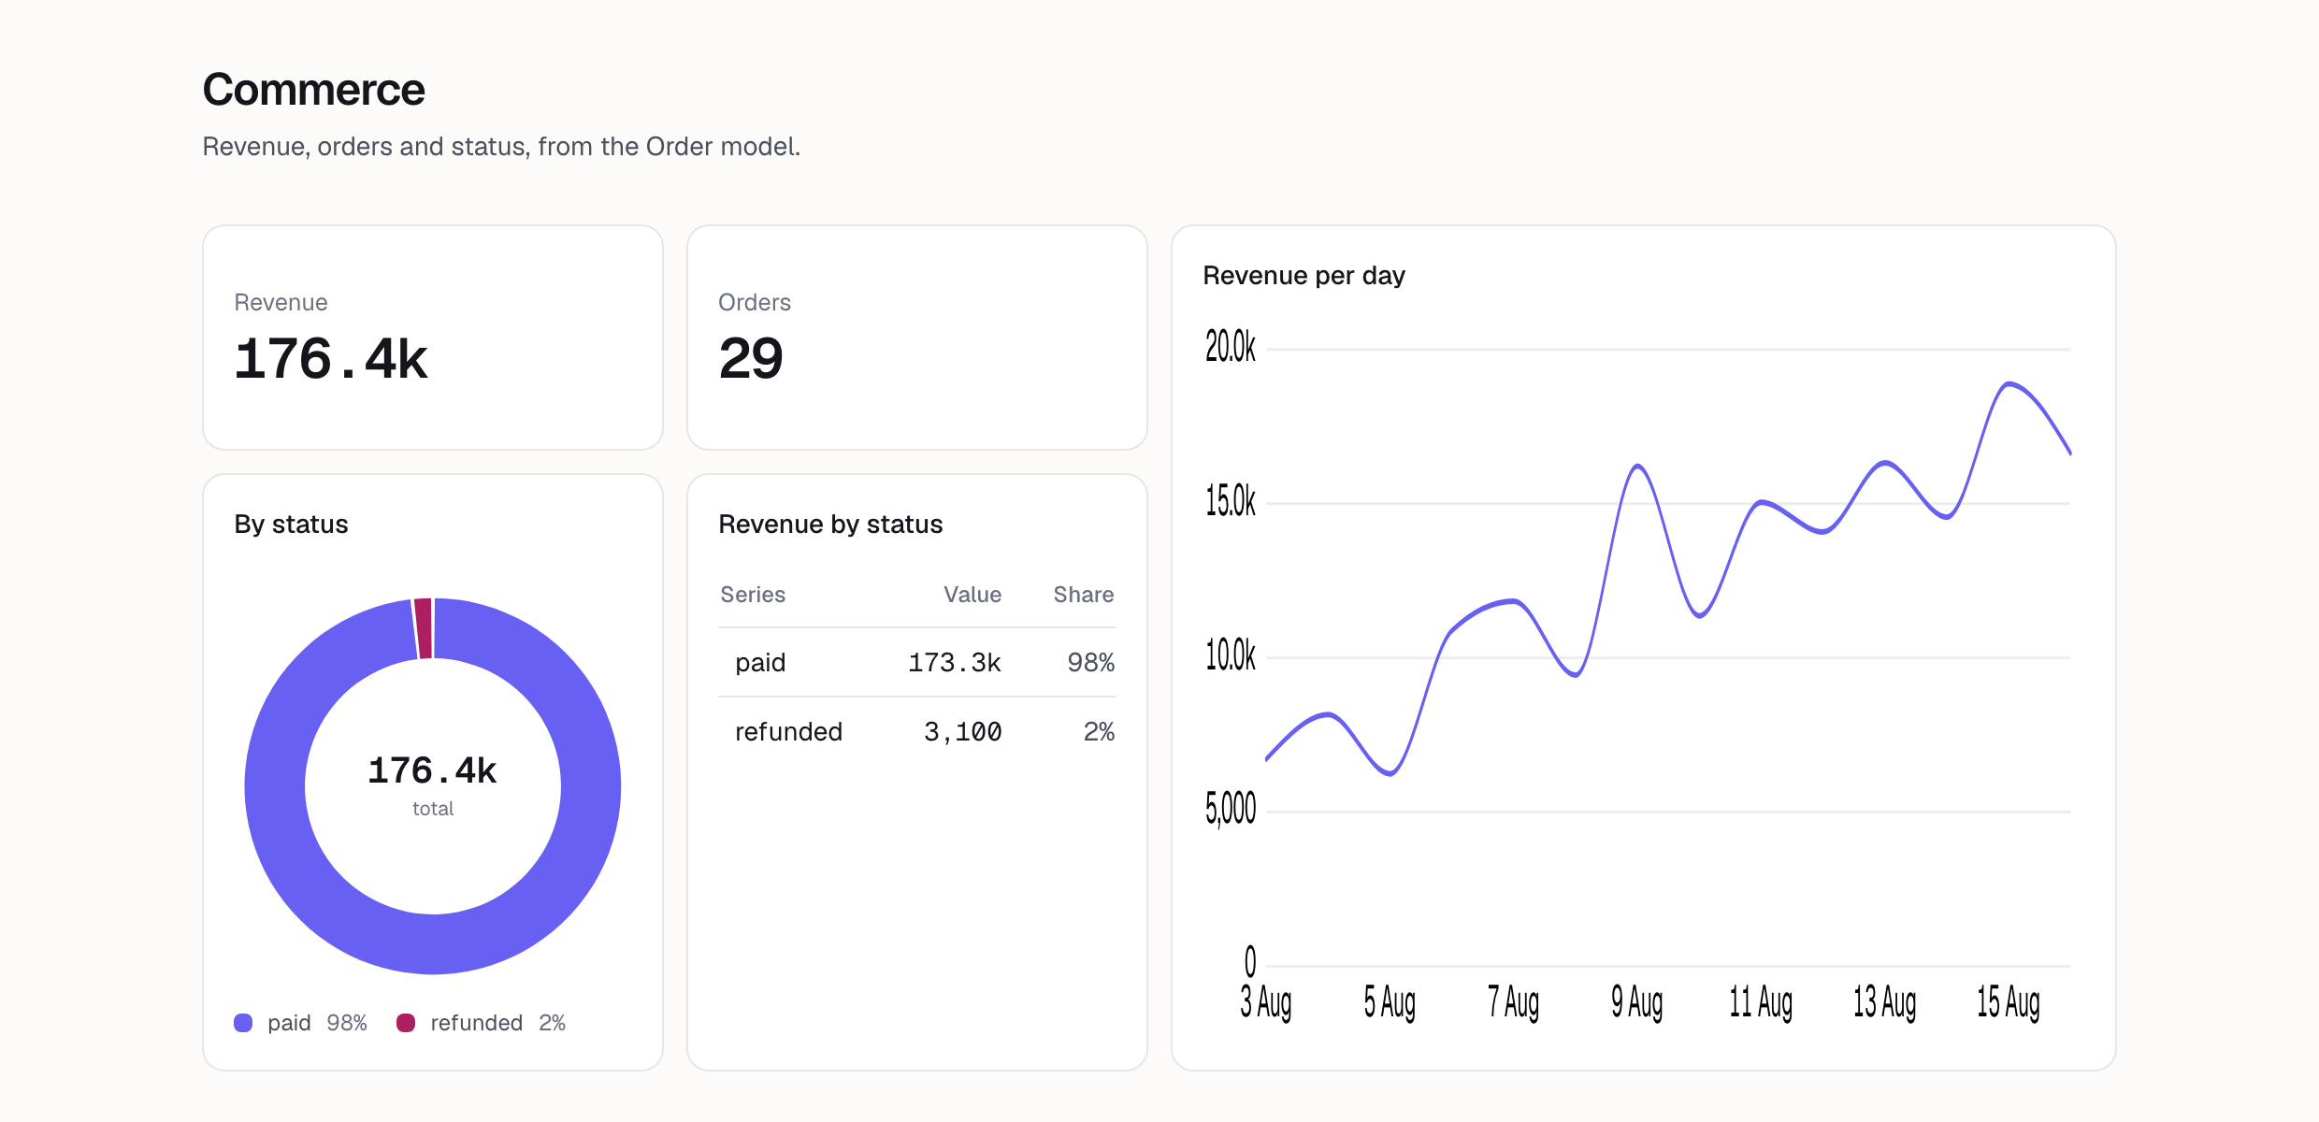Screen dimensions: 2319x1122
Task: Click the 2% share cell in the table
Action: coord(1099,732)
